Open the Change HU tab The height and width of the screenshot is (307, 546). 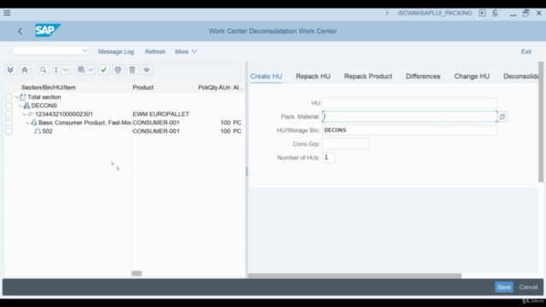click(472, 76)
